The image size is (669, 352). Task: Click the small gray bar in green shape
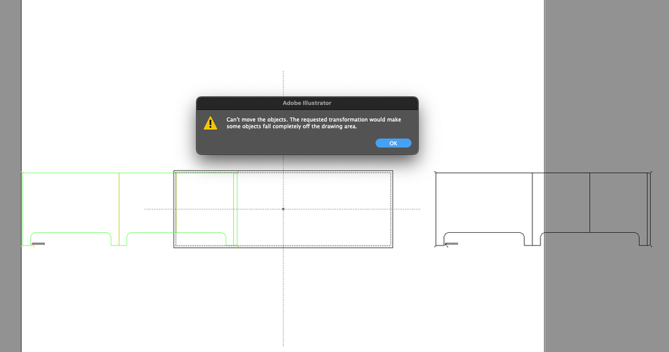coord(38,244)
